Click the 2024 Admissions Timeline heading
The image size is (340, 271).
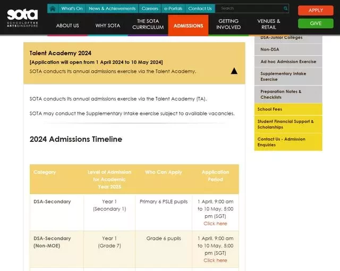click(x=76, y=139)
